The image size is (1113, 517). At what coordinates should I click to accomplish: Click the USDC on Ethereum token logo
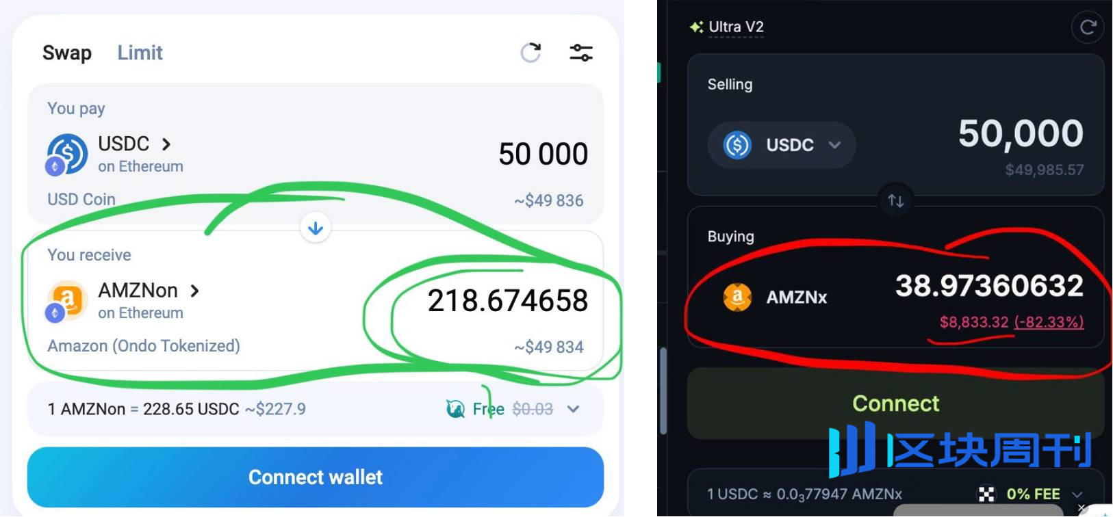[x=66, y=155]
